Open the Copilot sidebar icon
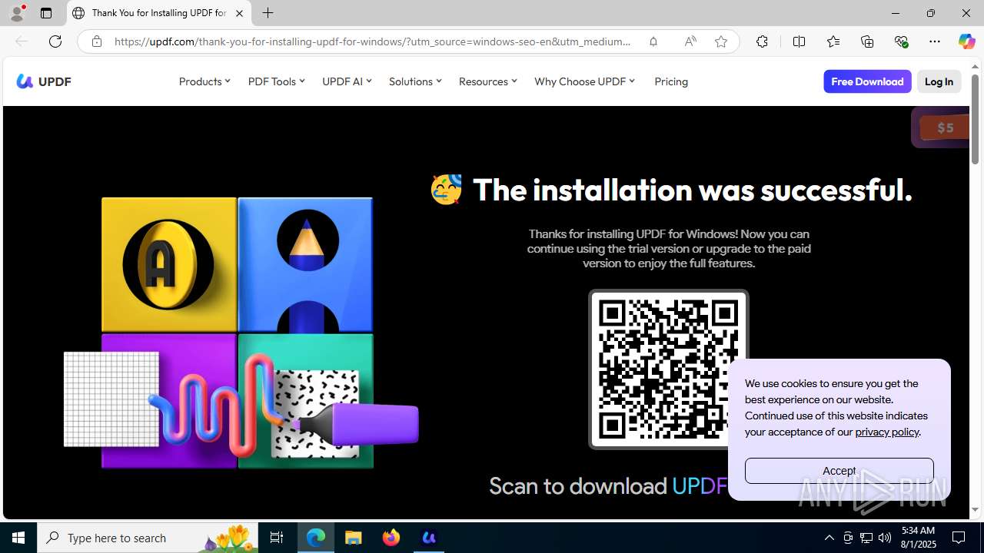 [x=966, y=41]
